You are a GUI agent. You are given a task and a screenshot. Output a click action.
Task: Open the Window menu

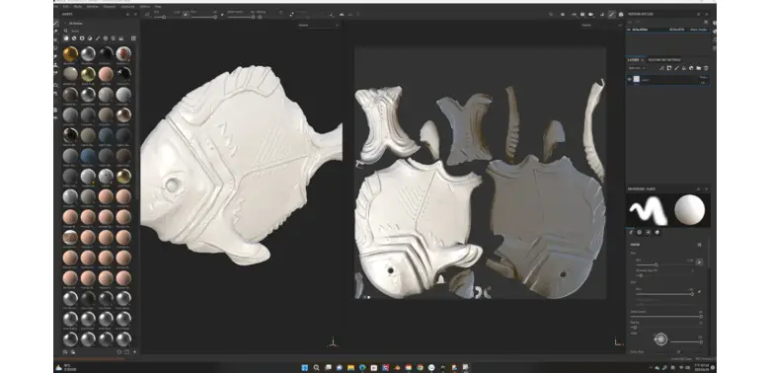pos(93,6)
